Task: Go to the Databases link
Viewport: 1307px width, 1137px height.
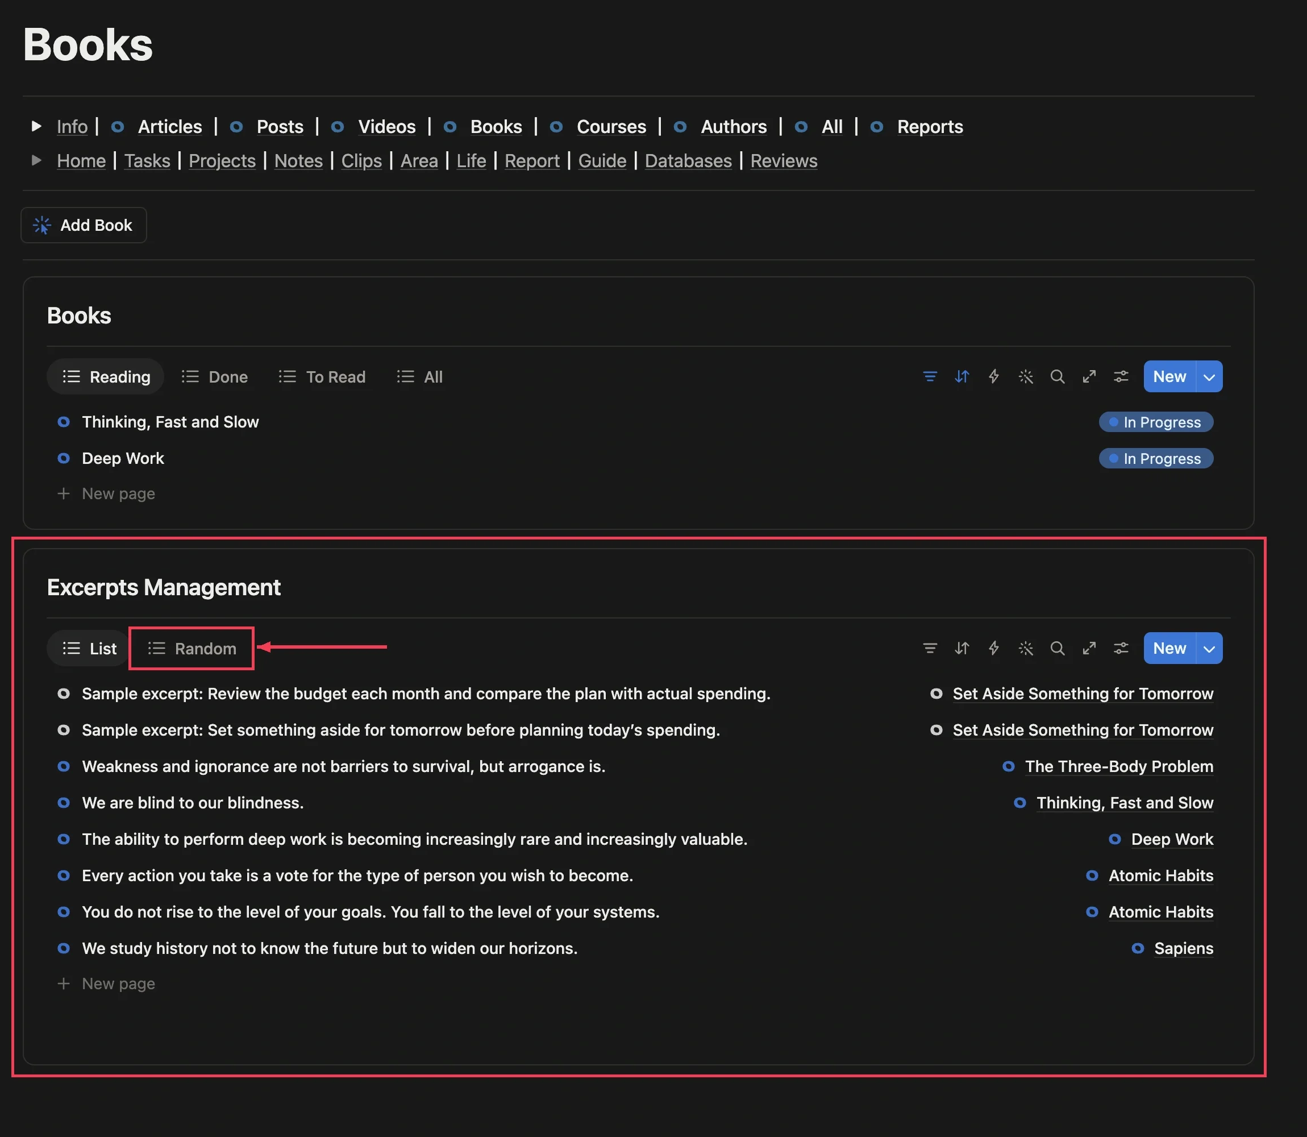Action: coord(688,161)
